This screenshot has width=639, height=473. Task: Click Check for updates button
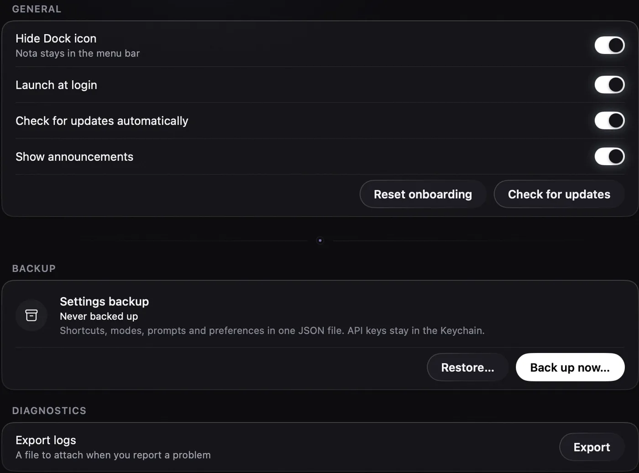[559, 194]
